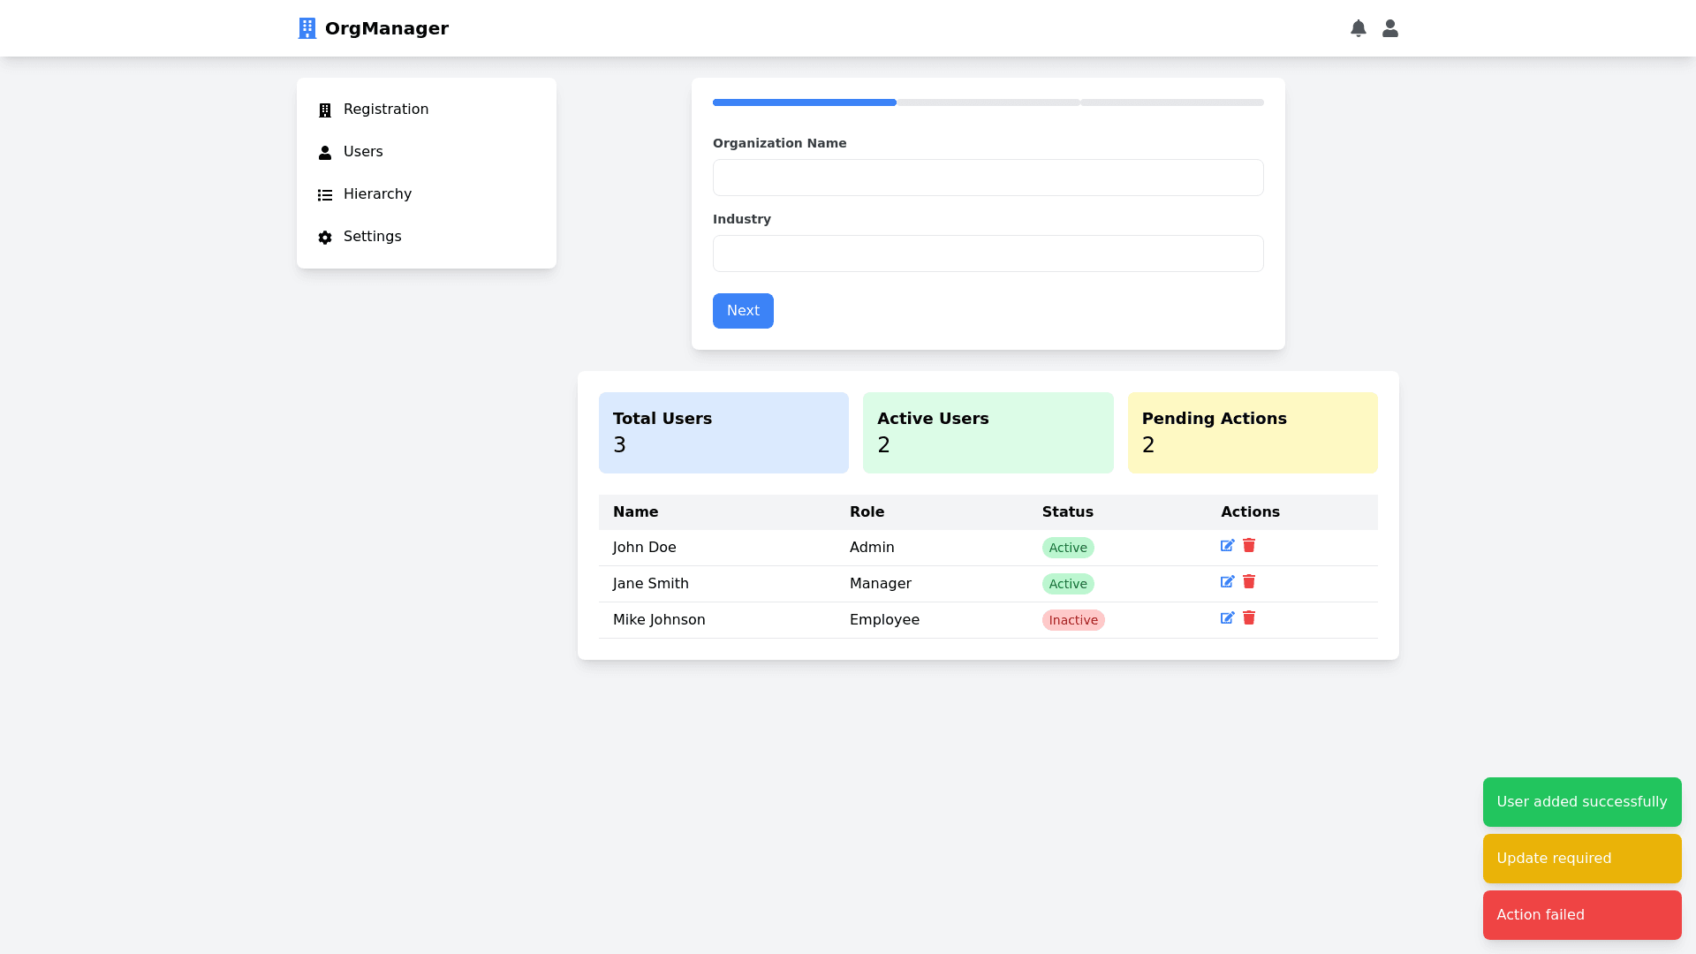
Task: Go to Users in the sidebar
Action: pyautogui.click(x=363, y=152)
